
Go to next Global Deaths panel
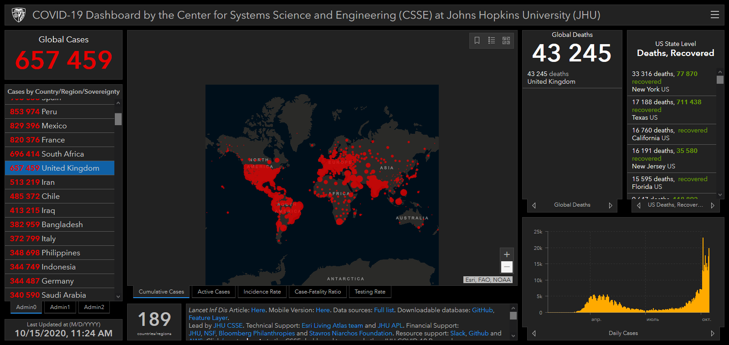611,205
